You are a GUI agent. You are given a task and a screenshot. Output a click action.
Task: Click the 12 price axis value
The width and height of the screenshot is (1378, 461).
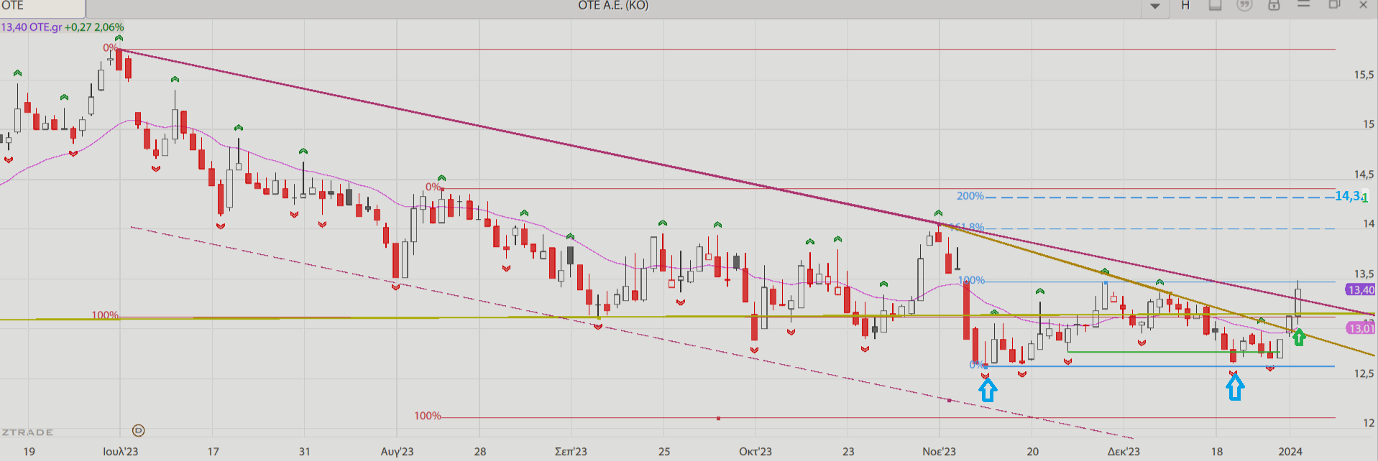pos(1369,423)
